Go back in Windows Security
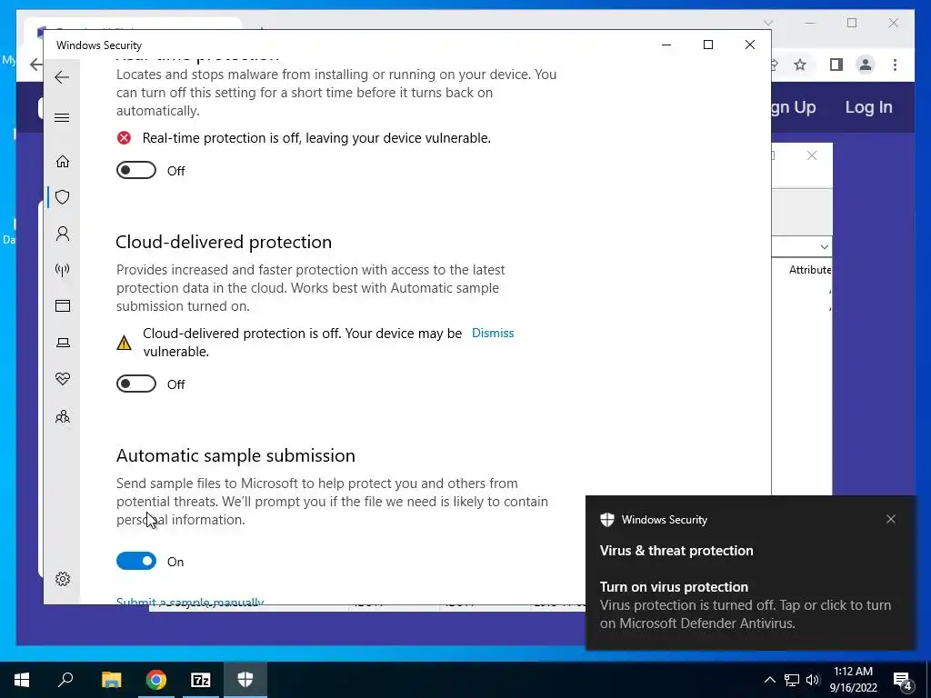The image size is (931, 698). [x=62, y=77]
